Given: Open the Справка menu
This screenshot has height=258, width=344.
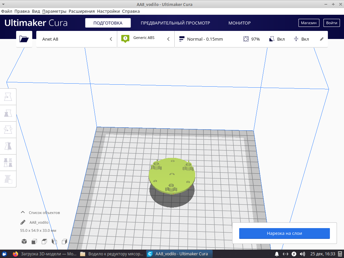Looking at the screenshot, I should click(x=131, y=11).
